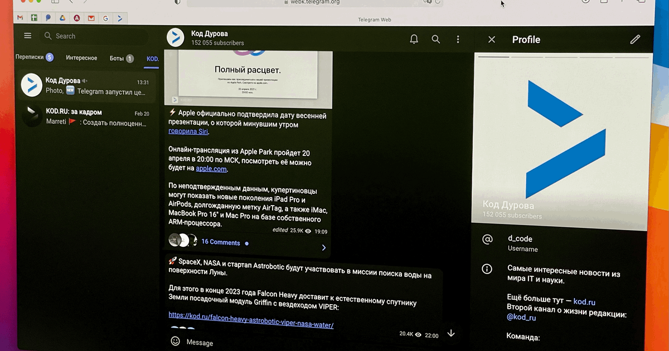
Task: Open the emoji picker smiley
Action: pos(175,341)
